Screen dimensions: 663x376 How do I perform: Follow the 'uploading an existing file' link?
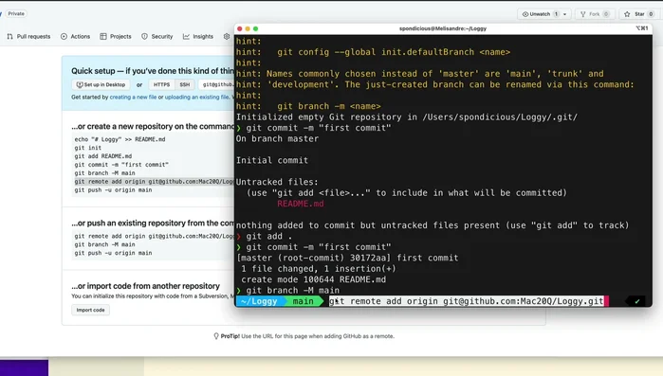196,97
